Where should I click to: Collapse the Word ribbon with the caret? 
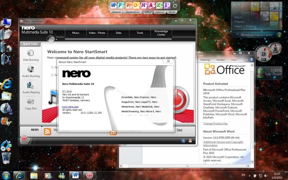coord(246,60)
